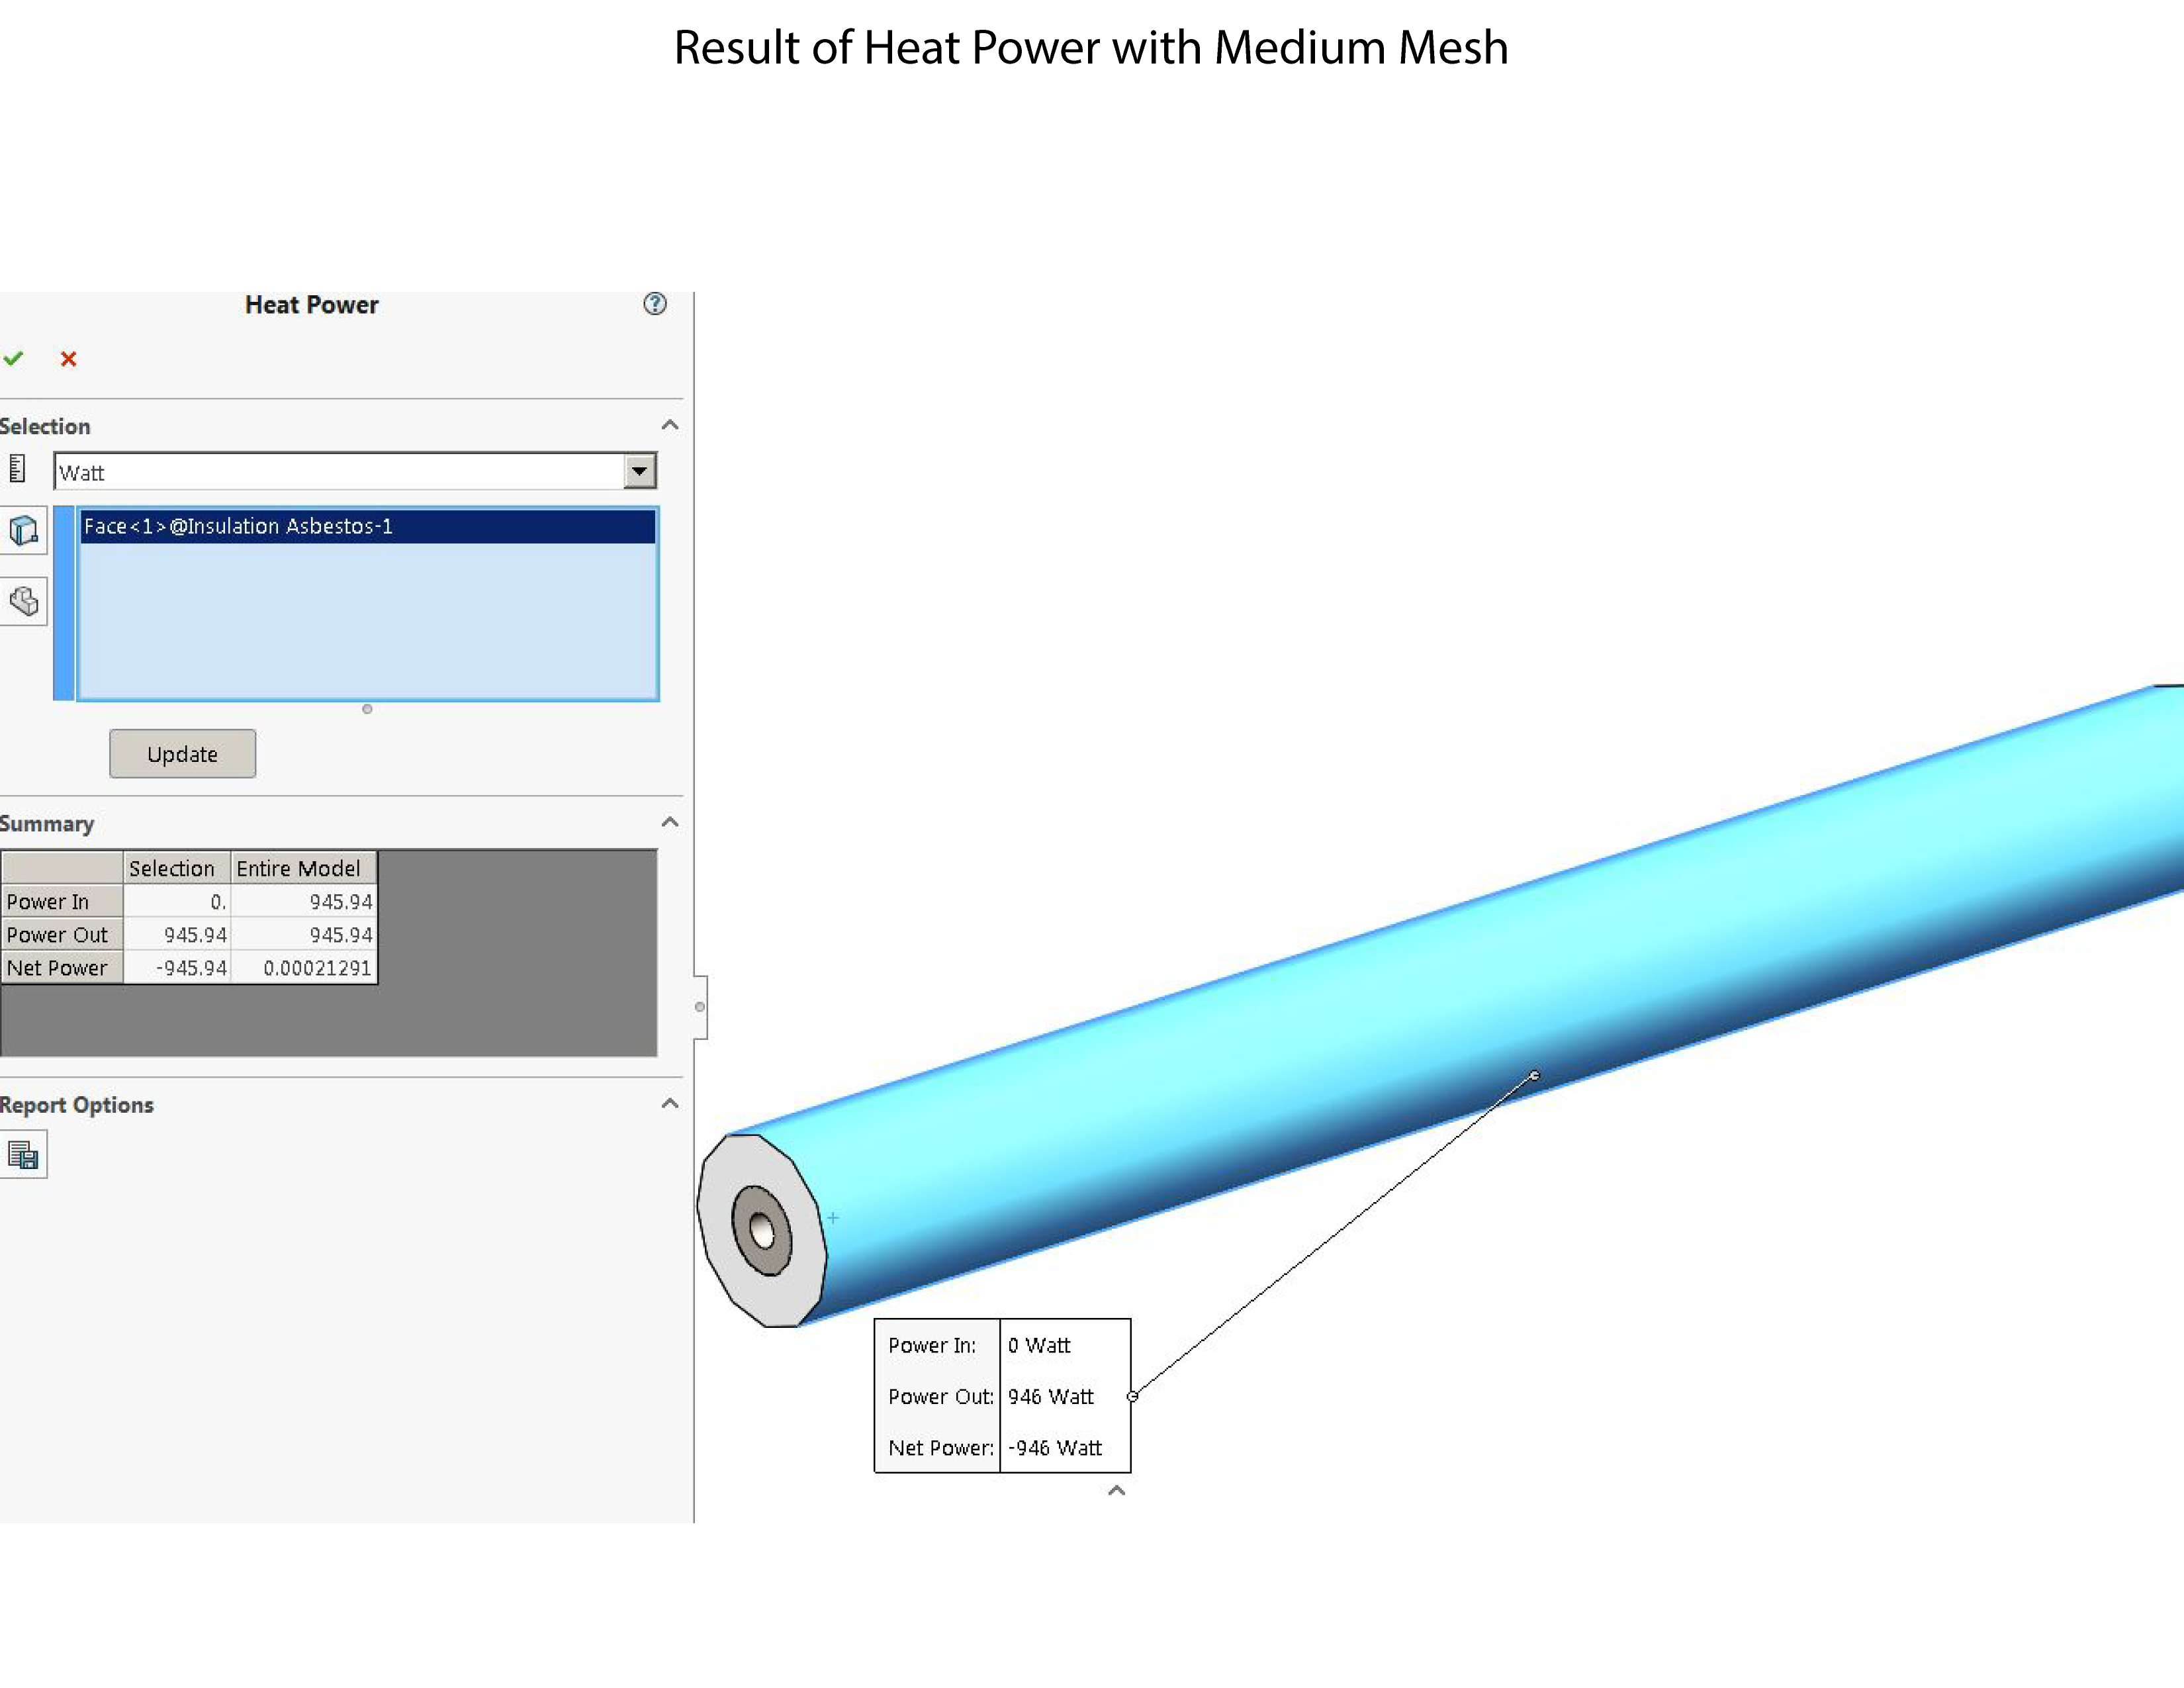Click the callout Power Out 946 Watt
Screen dimensions: 2184x1688
point(1050,1396)
